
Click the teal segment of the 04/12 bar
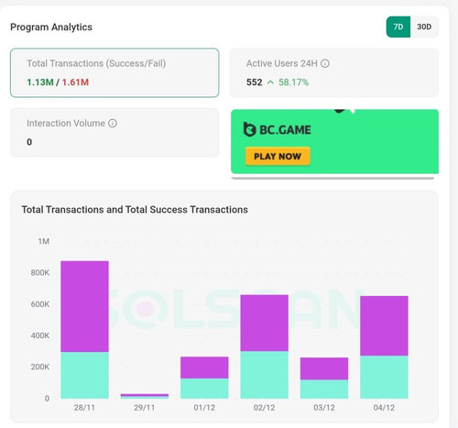pos(384,377)
